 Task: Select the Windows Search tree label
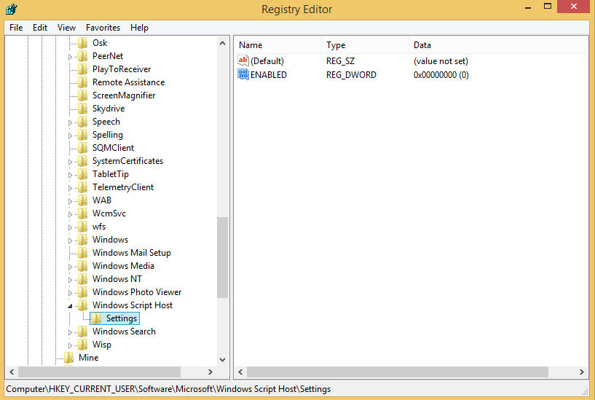[x=124, y=332]
